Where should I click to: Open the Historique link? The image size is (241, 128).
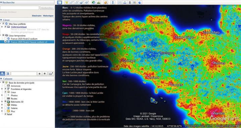[48, 16]
